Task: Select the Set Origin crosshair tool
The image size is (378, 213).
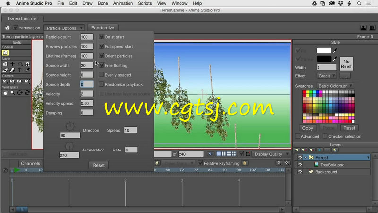Action: coord(13,64)
